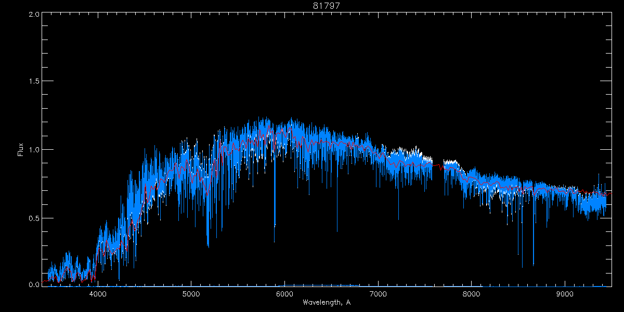Image resolution: width=624 pixels, height=312 pixels.
Task: Click the Wavelength, A x-axis label
Action: coord(327,302)
